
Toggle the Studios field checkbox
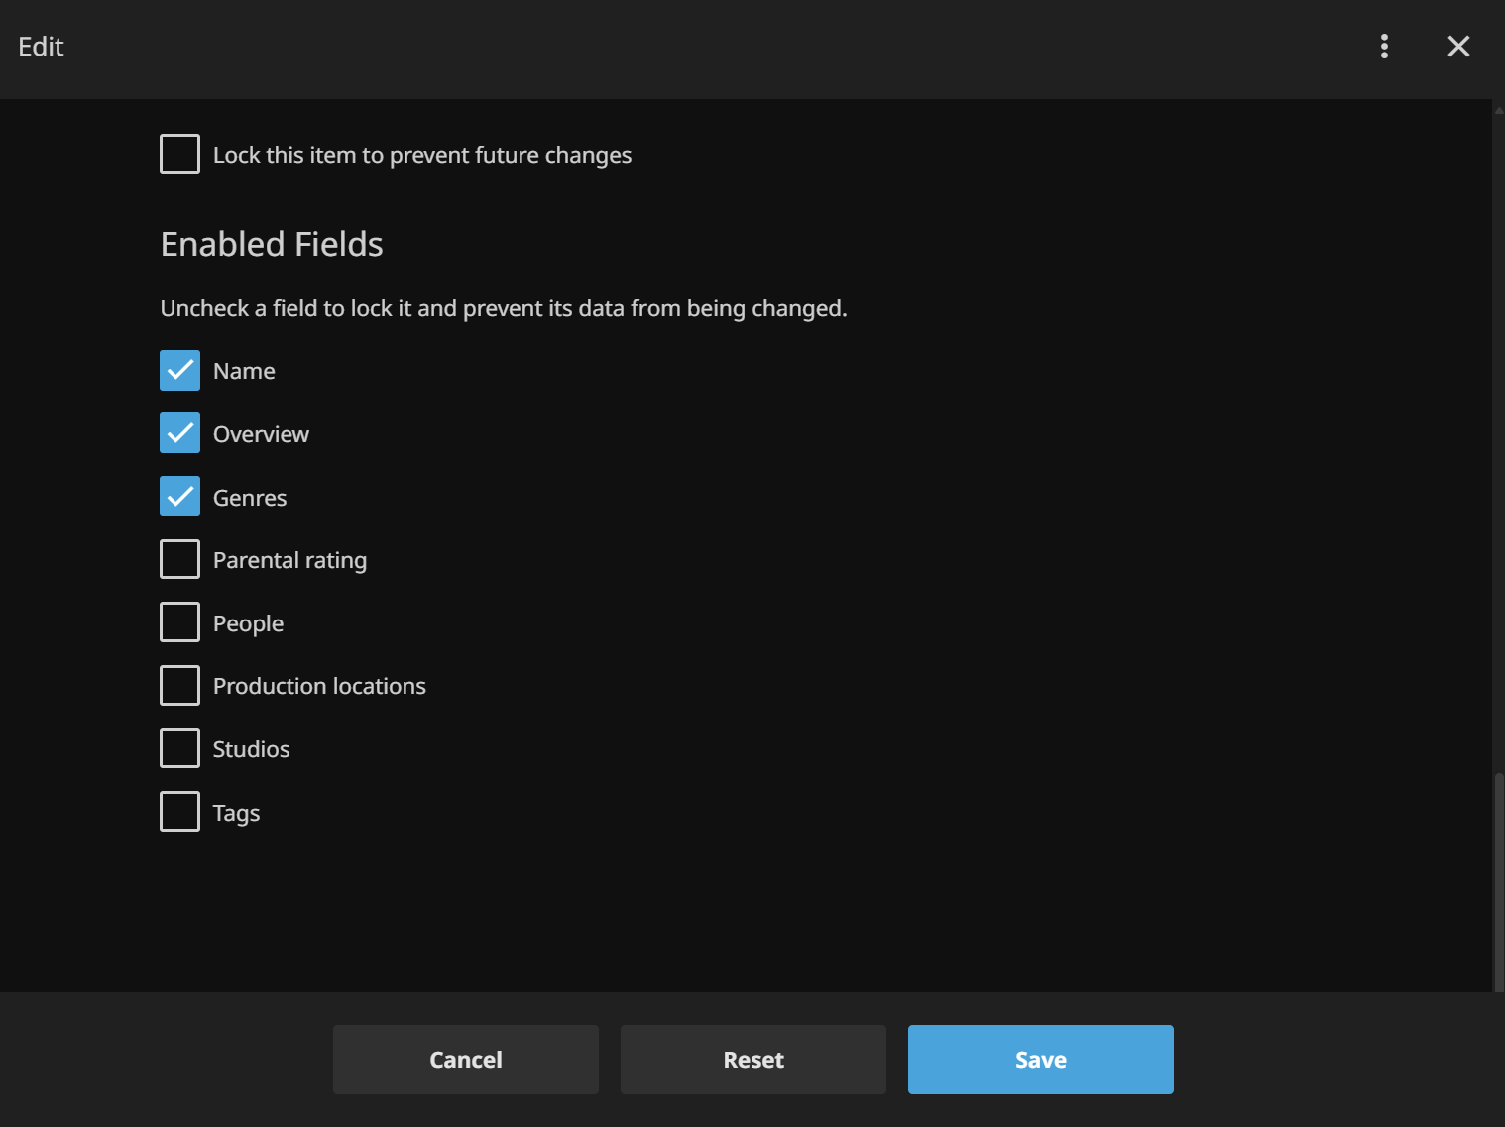coord(179,749)
